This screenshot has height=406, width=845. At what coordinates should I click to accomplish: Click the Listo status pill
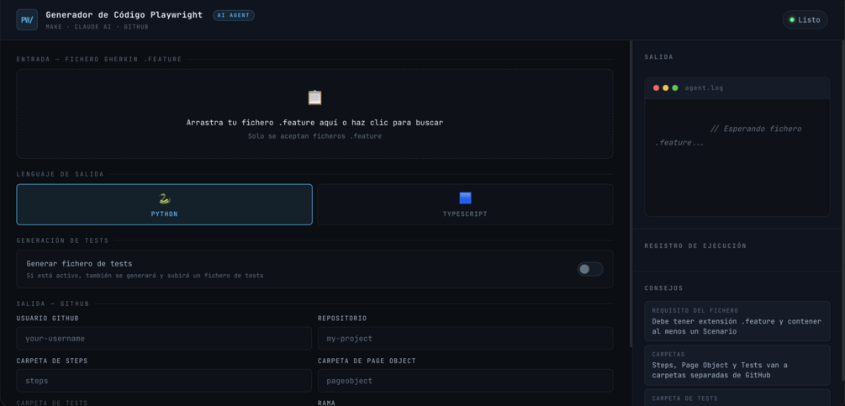[805, 20]
